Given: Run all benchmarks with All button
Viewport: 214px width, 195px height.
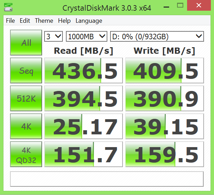Looking at the screenshot, I should 26,43.
